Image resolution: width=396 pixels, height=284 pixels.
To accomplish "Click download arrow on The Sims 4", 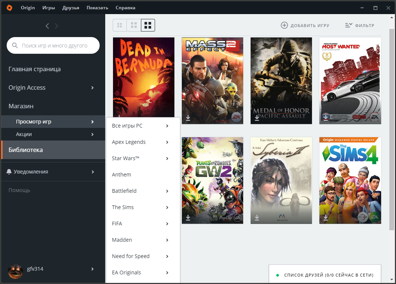I will [x=326, y=218].
